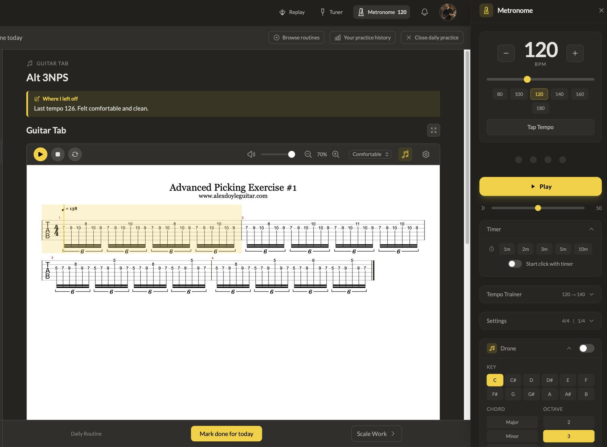Expand metronome Settings section
607x447 pixels.
coord(541,321)
